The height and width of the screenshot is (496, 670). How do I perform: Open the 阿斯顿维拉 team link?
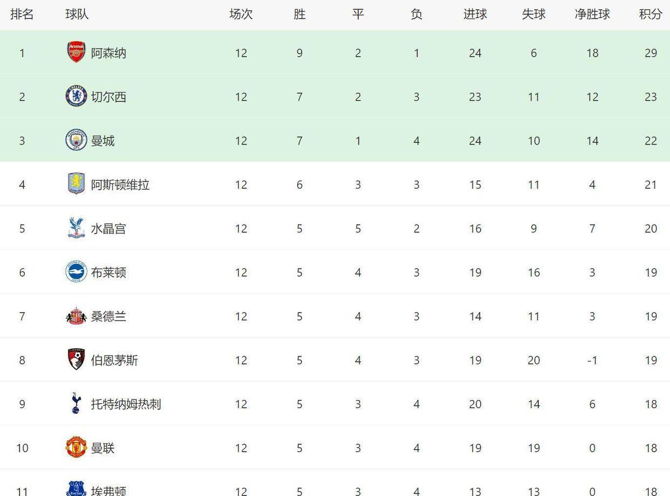tap(120, 185)
